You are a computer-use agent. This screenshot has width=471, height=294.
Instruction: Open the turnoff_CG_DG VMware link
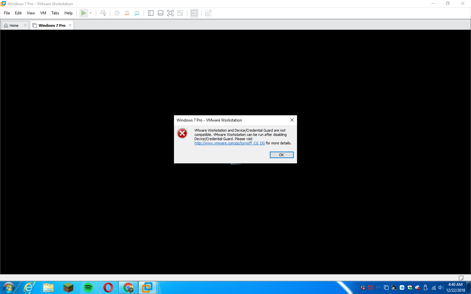coord(230,143)
